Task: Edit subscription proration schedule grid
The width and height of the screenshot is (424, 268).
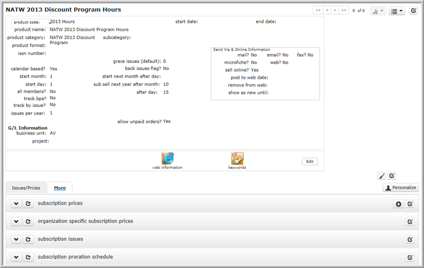Action: (x=410, y=257)
